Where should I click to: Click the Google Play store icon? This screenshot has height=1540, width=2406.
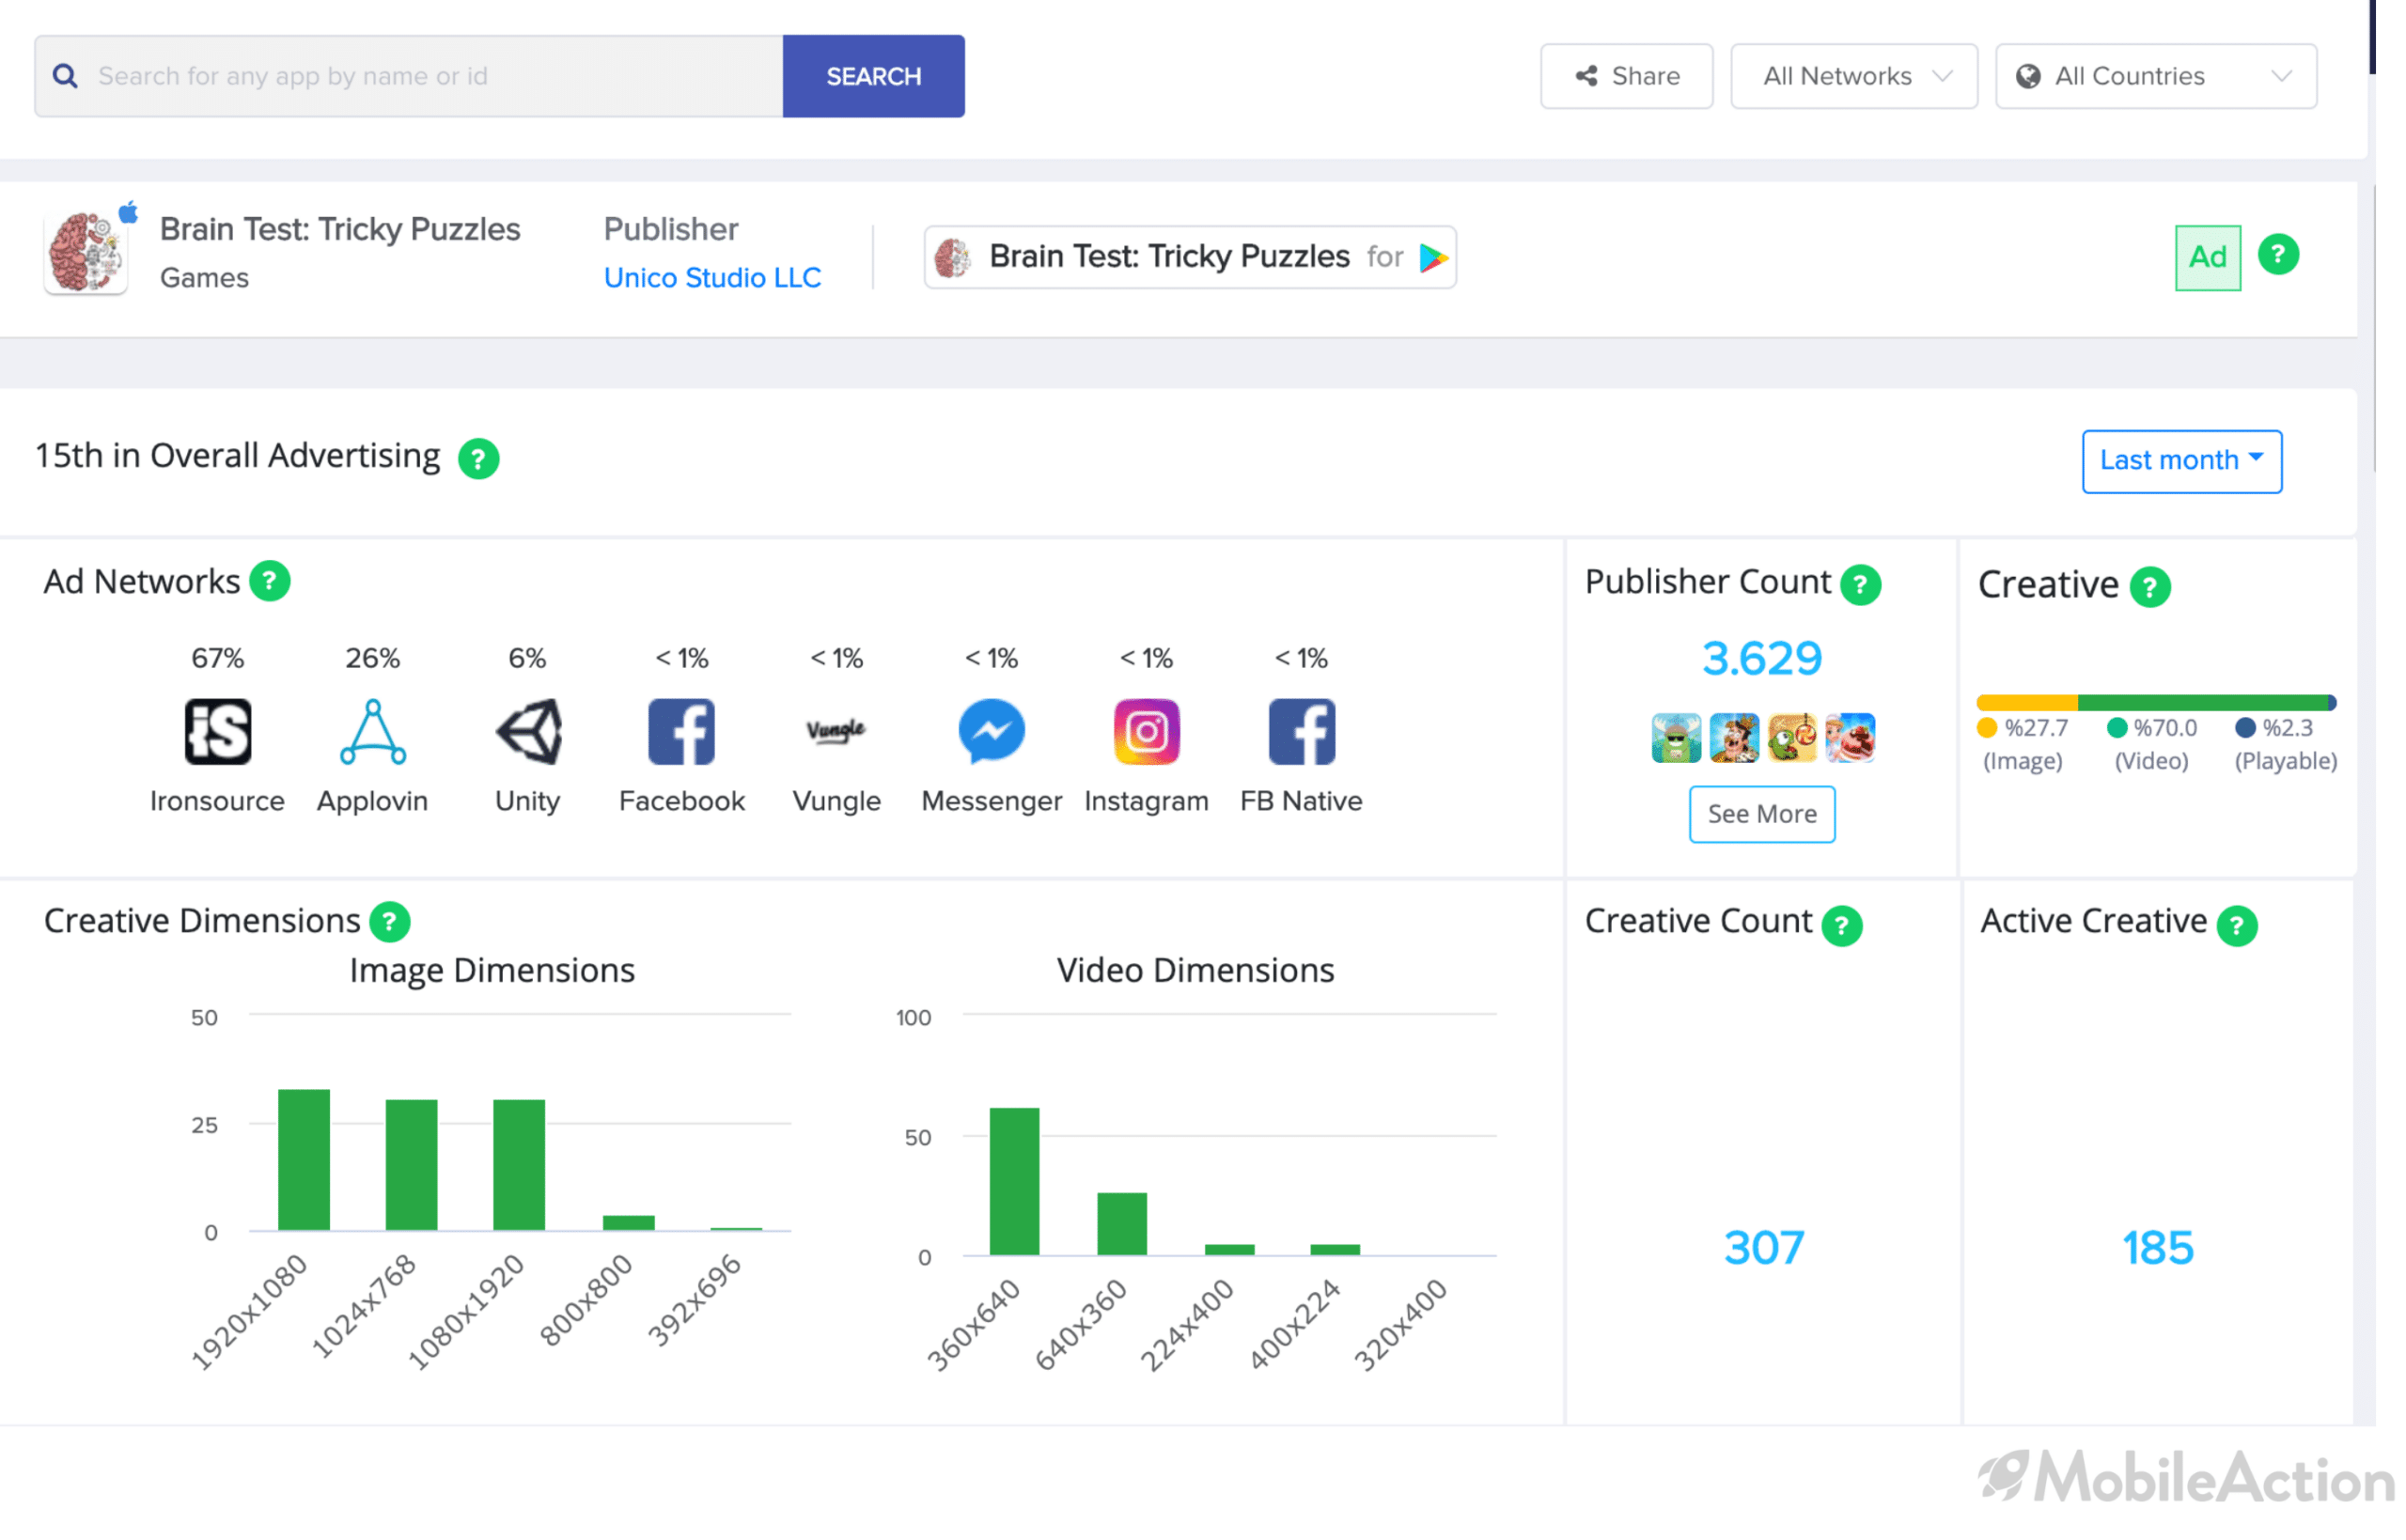coord(1433,258)
